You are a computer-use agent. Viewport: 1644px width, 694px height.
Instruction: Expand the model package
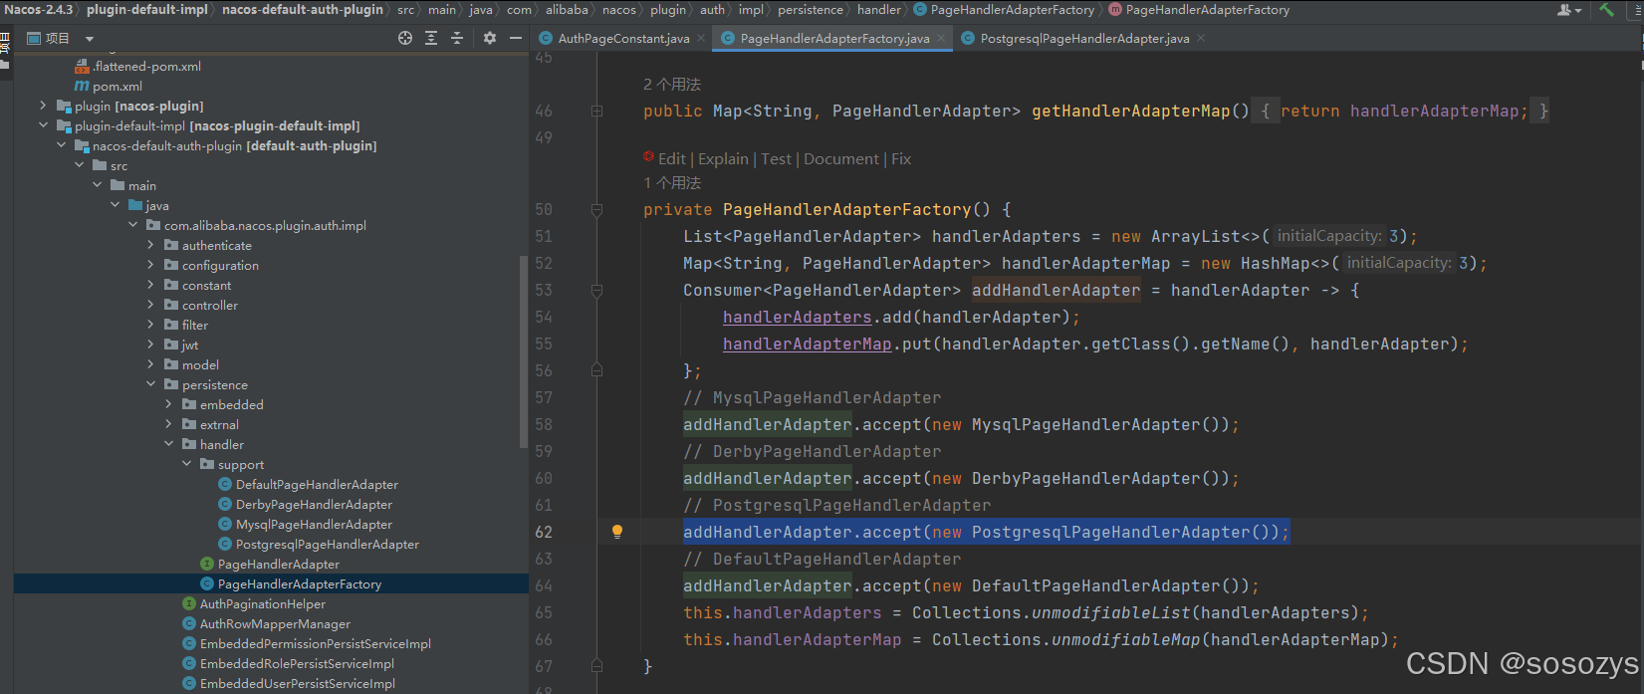pos(150,365)
